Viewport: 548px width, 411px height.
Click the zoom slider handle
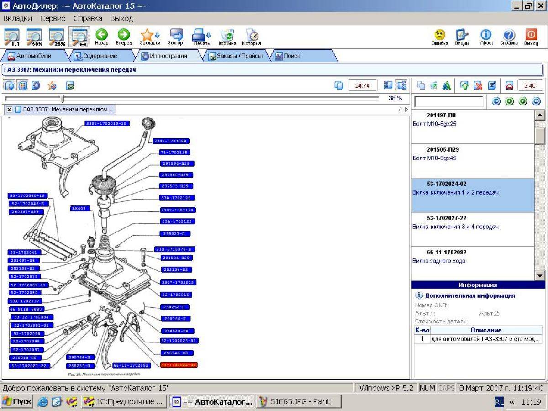click(63, 99)
